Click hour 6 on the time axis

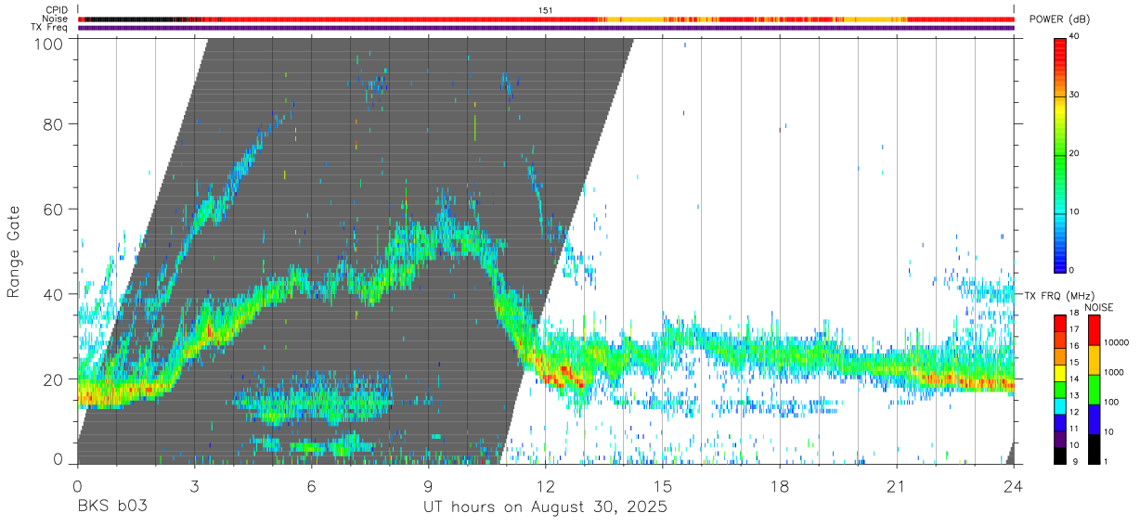[x=311, y=486]
